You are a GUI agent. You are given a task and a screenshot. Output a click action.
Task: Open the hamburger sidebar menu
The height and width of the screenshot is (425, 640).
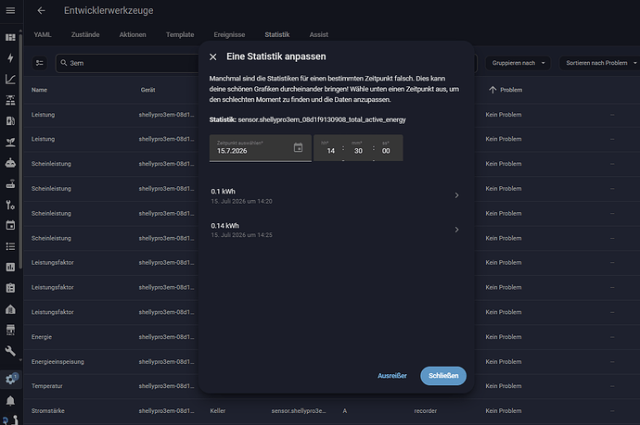(x=10, y=10)
